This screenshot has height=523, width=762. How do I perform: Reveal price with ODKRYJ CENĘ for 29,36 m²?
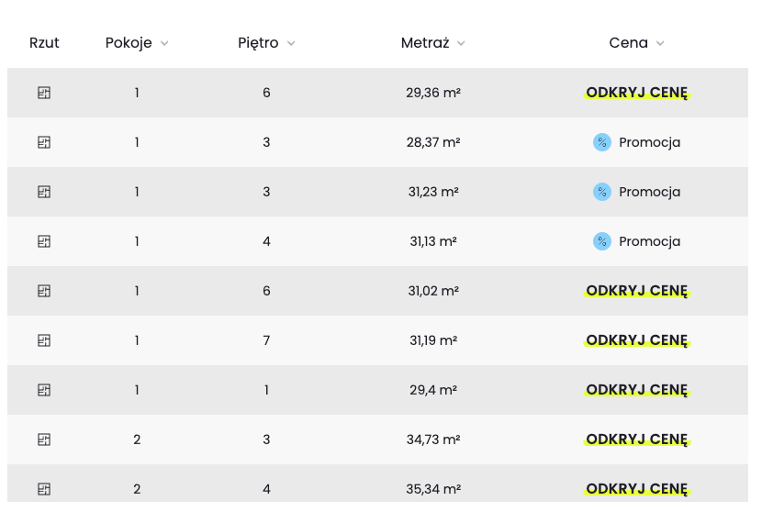pyautogui.click(x=636, y=93)
